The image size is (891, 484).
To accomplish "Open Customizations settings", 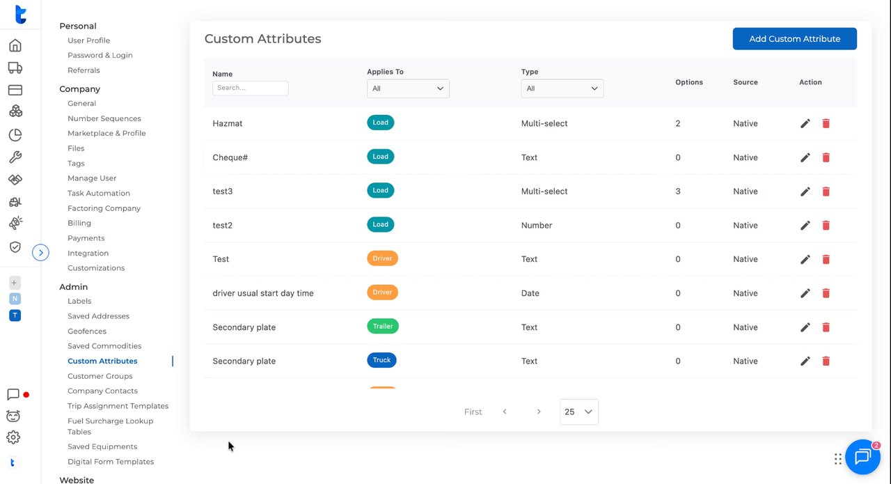I will [x=96, y=268].
